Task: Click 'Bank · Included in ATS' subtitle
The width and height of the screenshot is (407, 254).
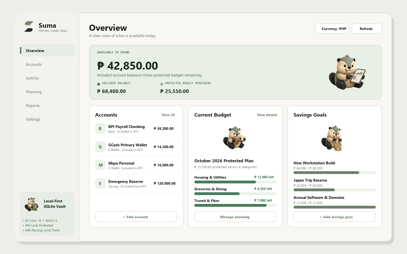Action: [123, 132]
